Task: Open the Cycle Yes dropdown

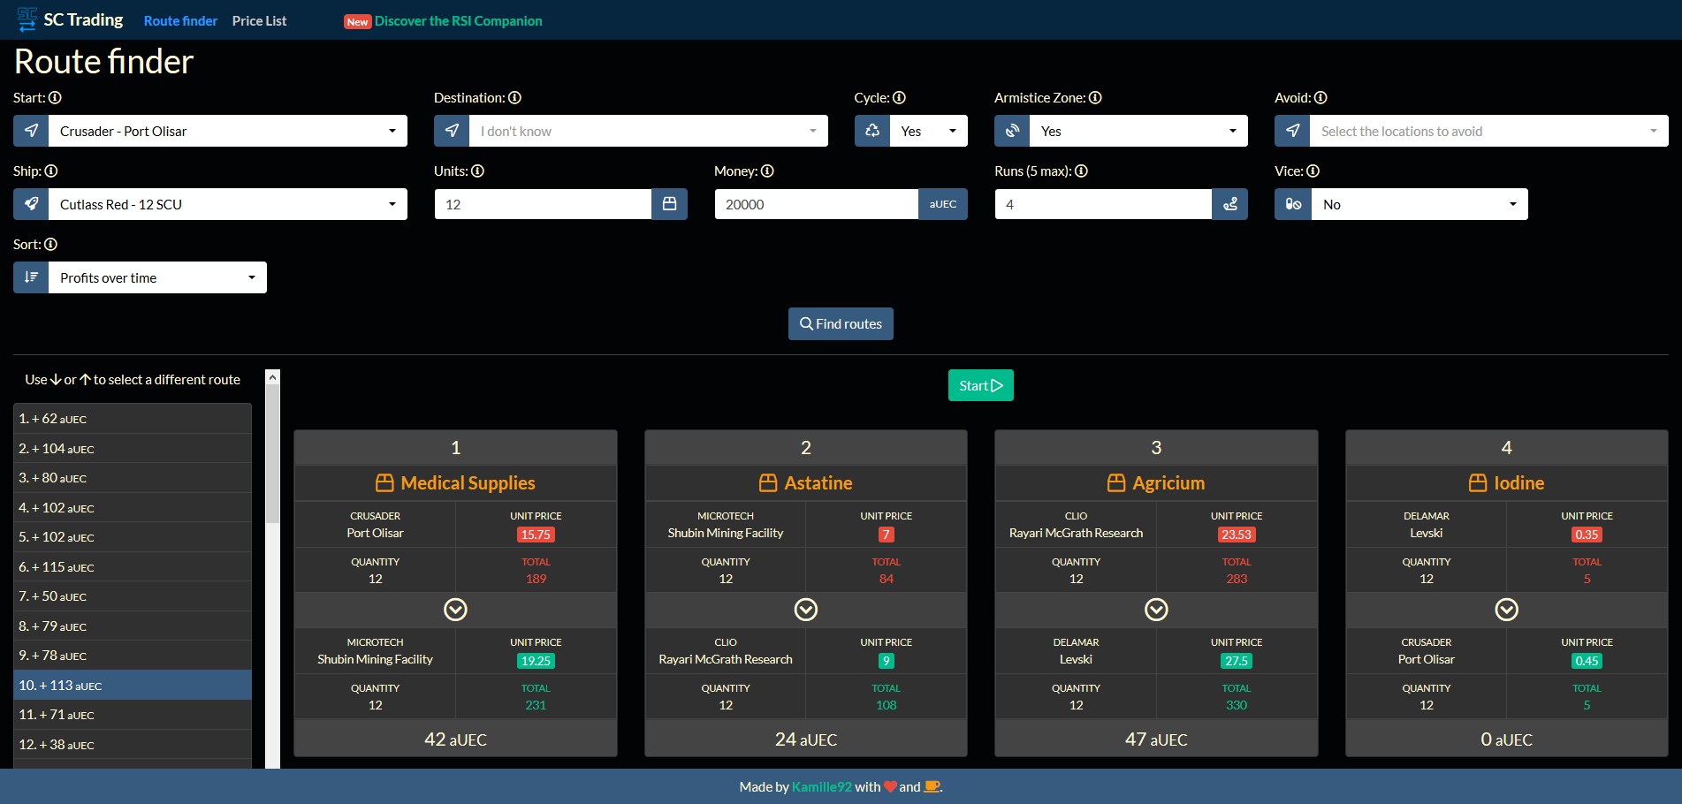Action: (x=929, y=131)
